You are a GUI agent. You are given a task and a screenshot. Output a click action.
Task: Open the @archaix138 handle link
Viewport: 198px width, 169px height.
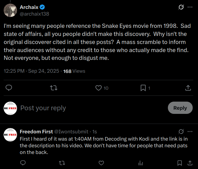(34, 14)
